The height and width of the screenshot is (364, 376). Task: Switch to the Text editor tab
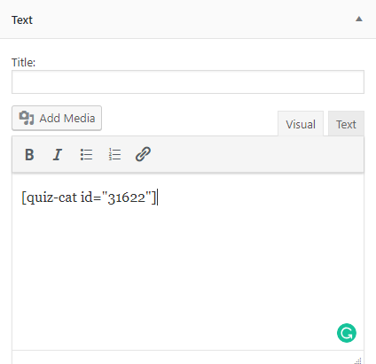346,124
